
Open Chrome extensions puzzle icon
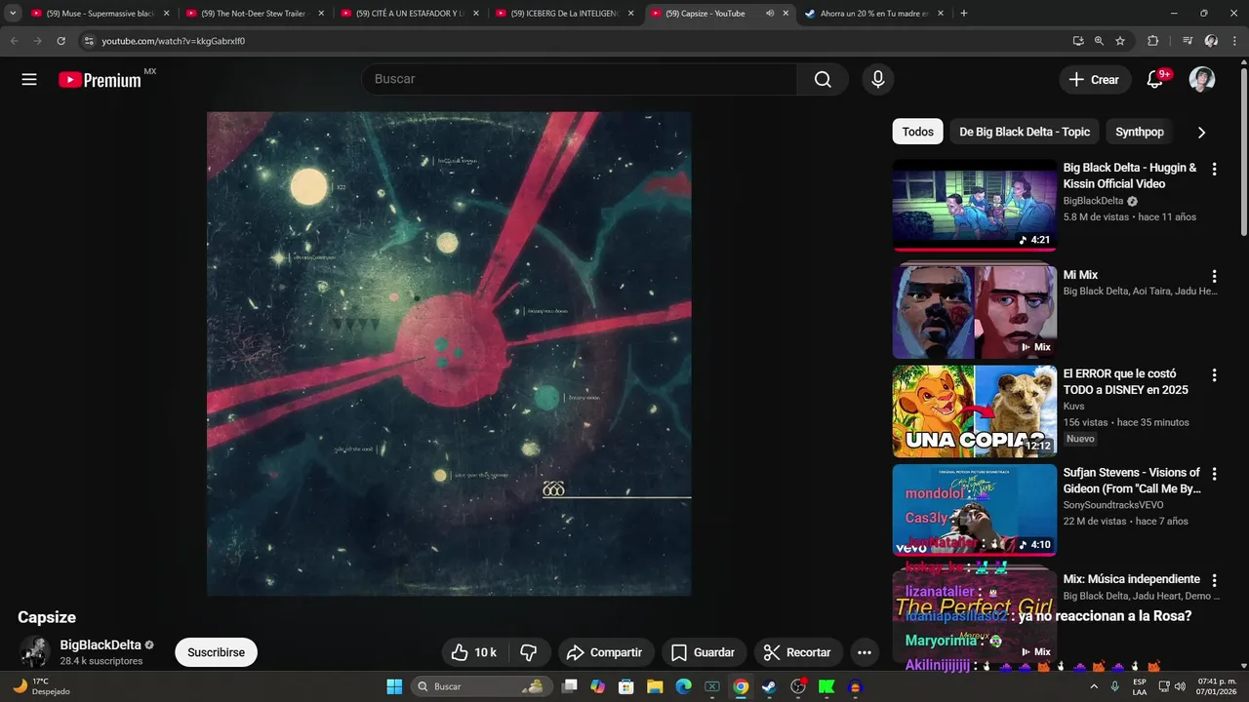(1152, 41)
